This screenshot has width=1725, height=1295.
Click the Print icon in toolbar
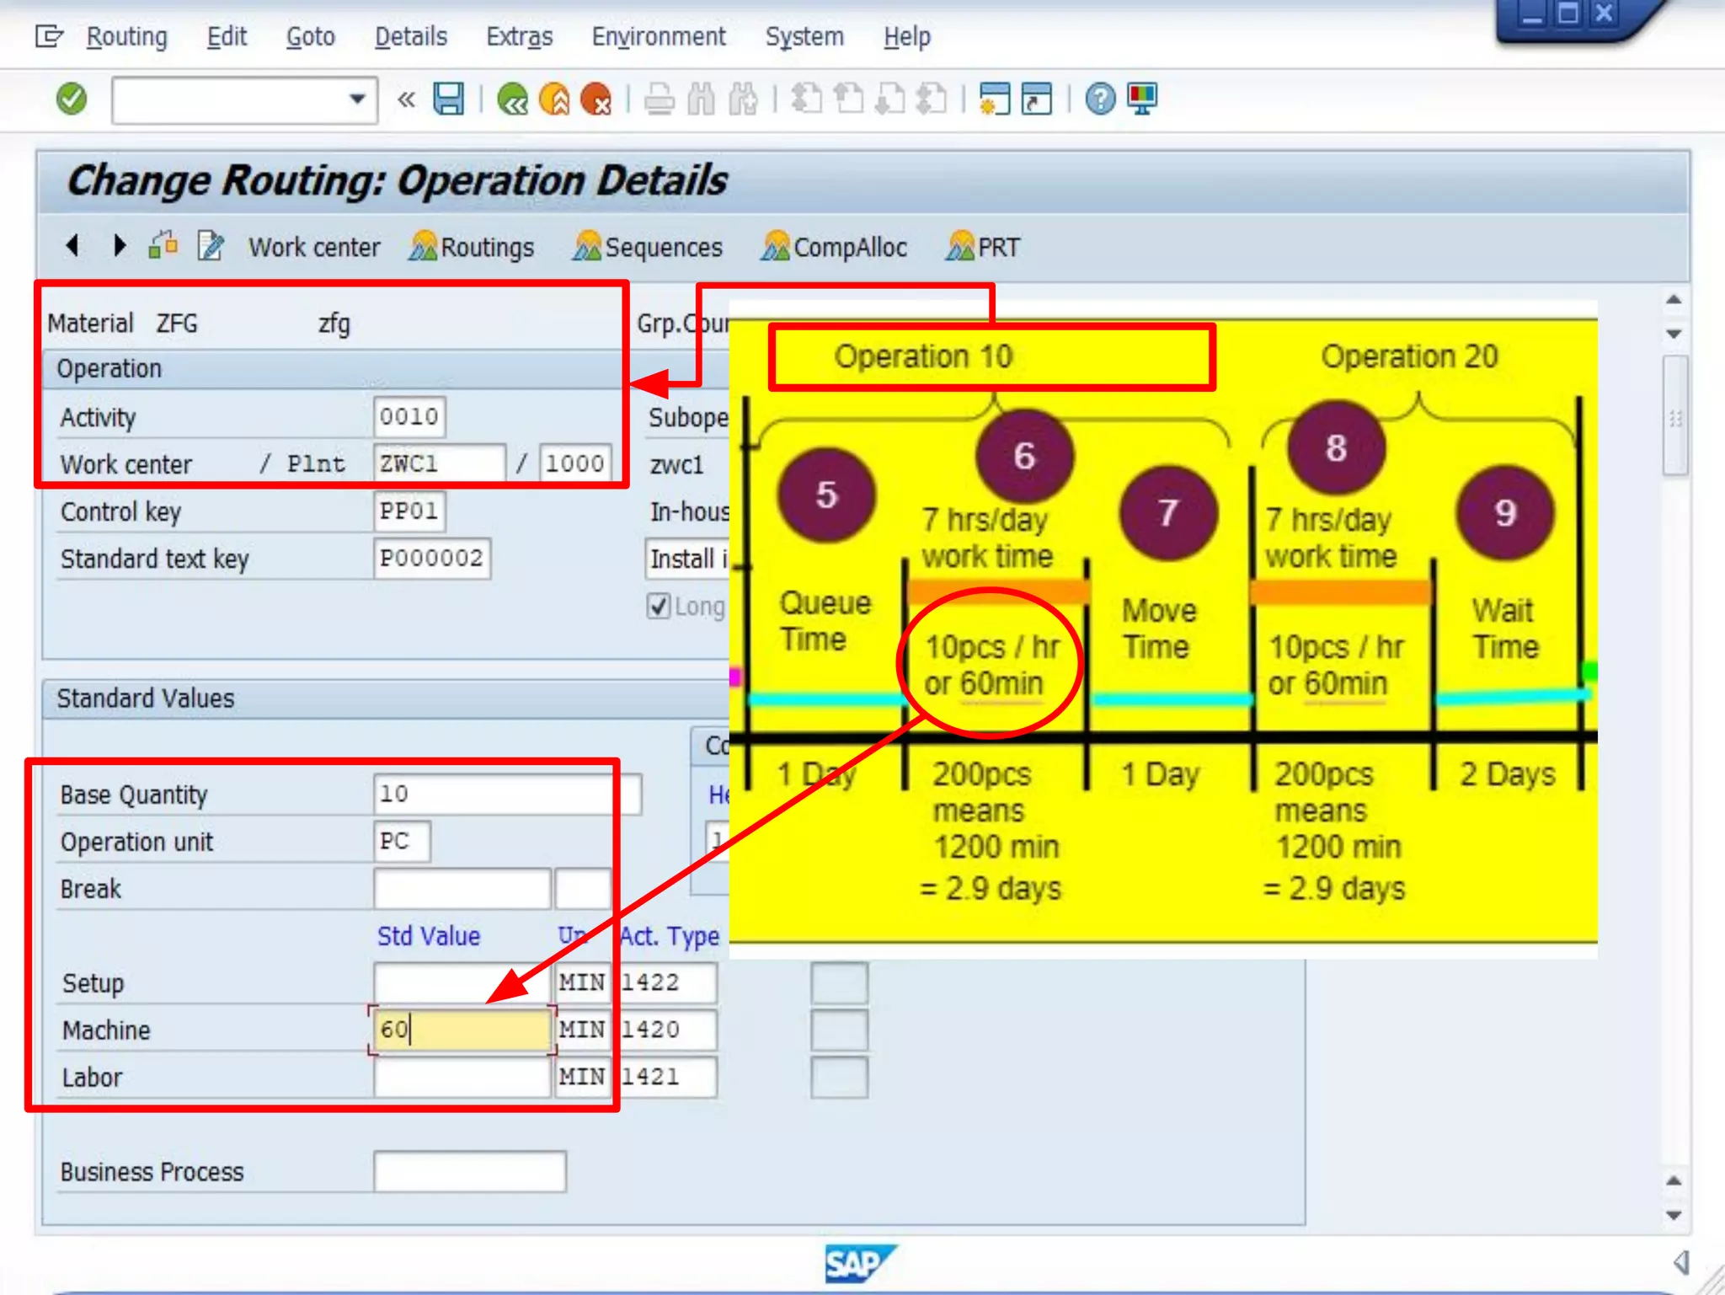pyautogui.click(x=659, y=99)
